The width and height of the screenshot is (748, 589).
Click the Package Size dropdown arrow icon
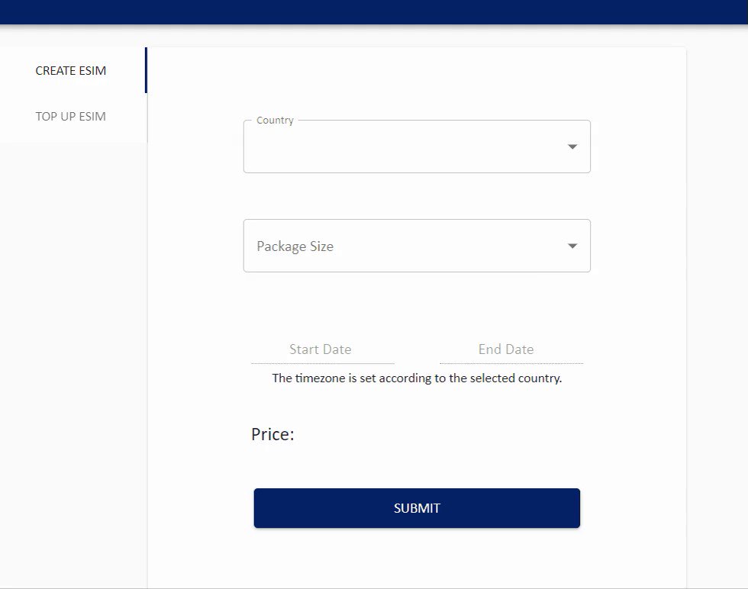(x=572, y=246)
